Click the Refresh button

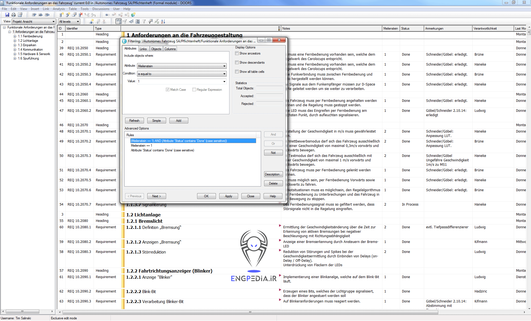(x=134, y=121)
